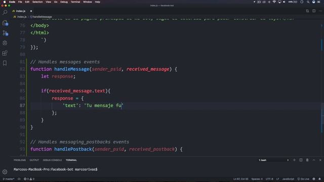Kill terminal with trash icon
The image size is (324, 182).
click(x=307, y=160)
